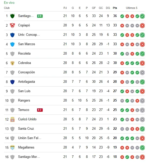Click the San Marcos light blue crest
This screenshot has width=152, height=165.
point(12,44)
